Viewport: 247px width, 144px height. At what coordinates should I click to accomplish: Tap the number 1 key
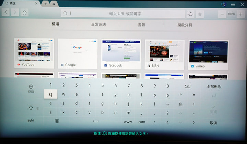click(50, 85)
